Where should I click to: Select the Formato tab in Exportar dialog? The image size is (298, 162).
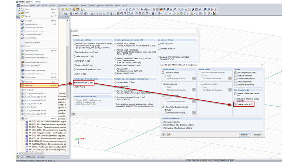[x=76, y=36]
